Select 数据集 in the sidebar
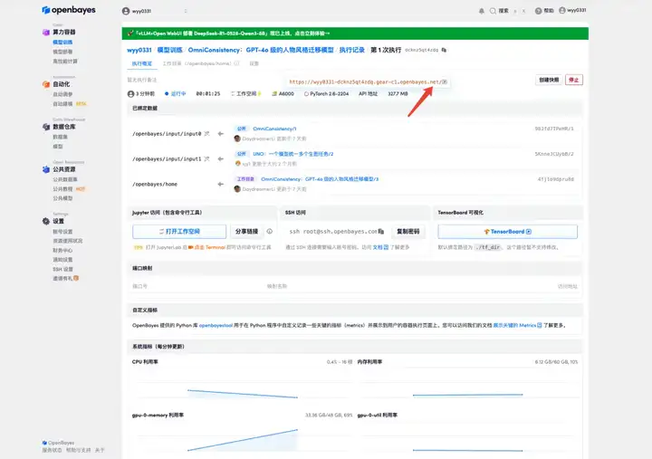Viewport: 652px width, 459px height. [x=60, y=137]
